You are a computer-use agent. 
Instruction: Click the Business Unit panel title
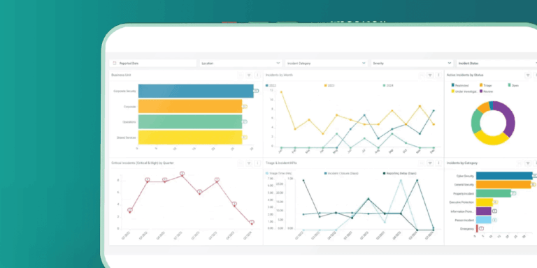coord(121,75)
